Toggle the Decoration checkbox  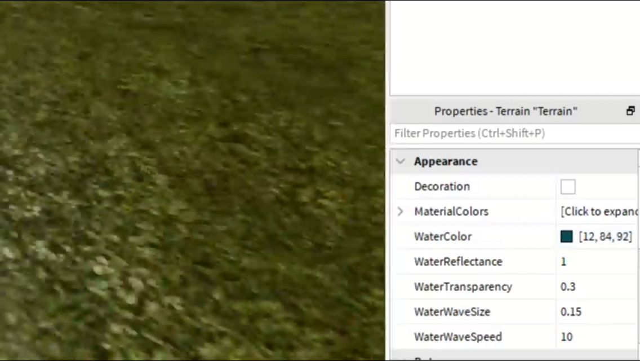(x=568, y=187)
